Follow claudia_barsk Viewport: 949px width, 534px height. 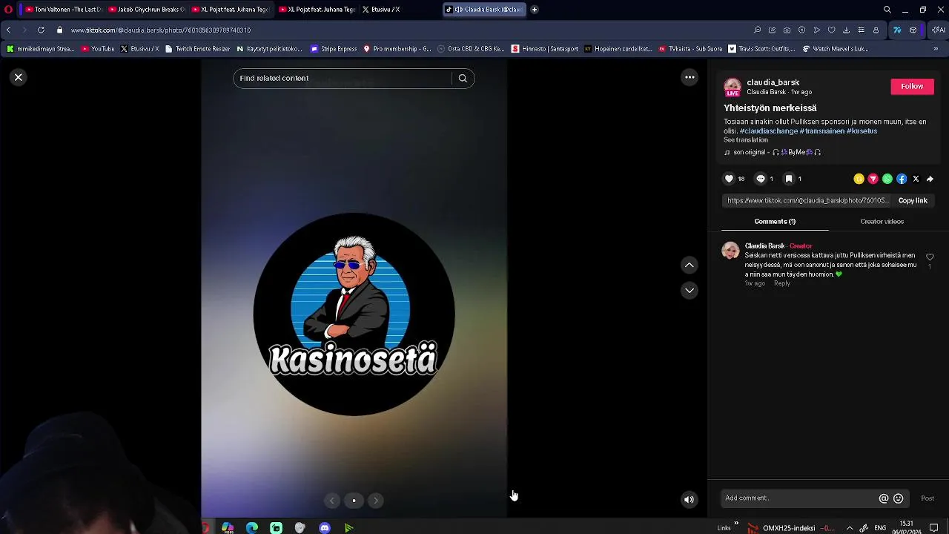click(x=912, y=87)
